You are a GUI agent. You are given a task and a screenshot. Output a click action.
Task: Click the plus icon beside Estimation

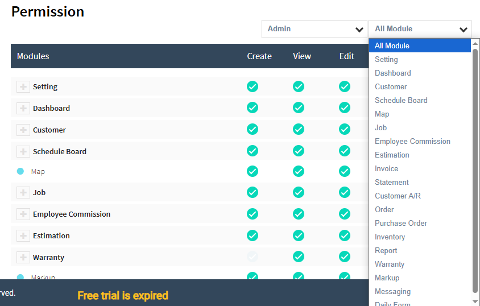pyautogui.click(x=23, y=236)
